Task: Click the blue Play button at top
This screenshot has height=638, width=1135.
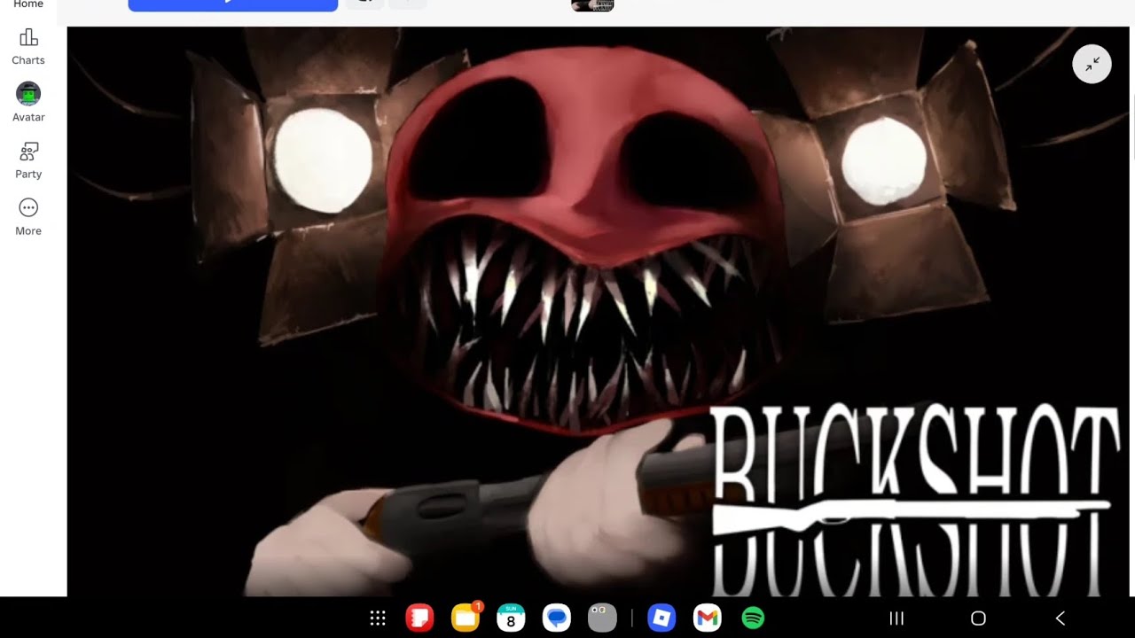Action: point(233,4)
